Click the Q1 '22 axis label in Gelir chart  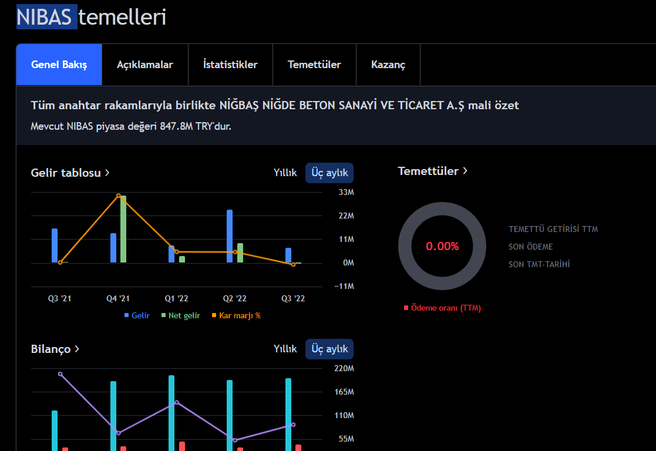pos(176,299)
